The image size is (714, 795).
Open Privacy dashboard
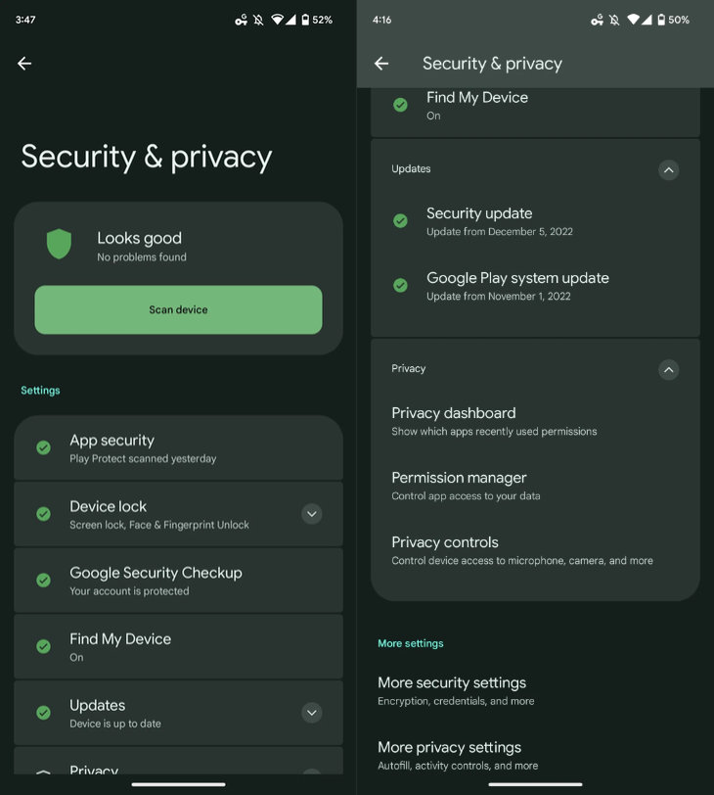[x=535, y=421]
